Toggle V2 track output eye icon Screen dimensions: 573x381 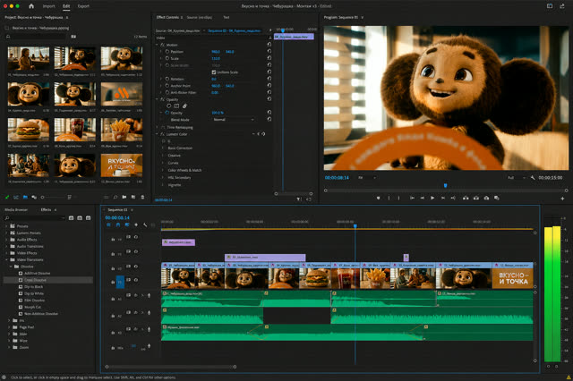point(136,267)
